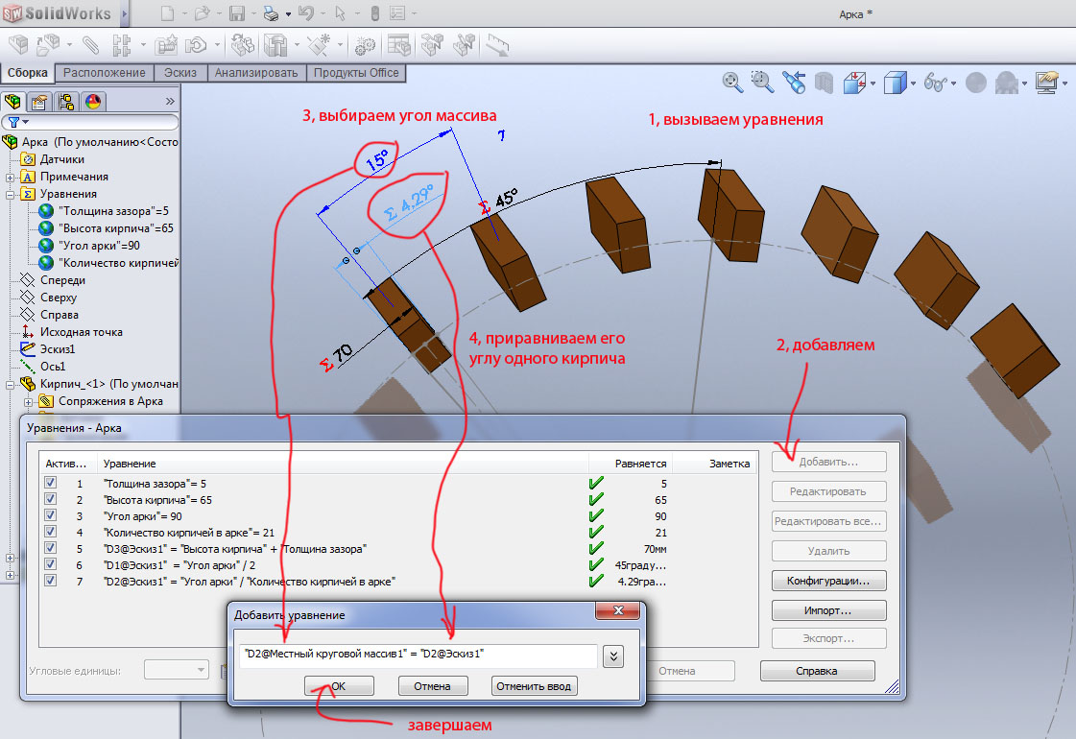Open the ConfigurationManager panel tab icon
Viewport: 1076px width, 739px height.
tap(66, 102)
